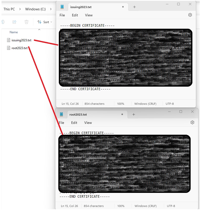Click END CERTIFICATE line in root2023.txt
203x211 pixels.
(x=85, y=196)
